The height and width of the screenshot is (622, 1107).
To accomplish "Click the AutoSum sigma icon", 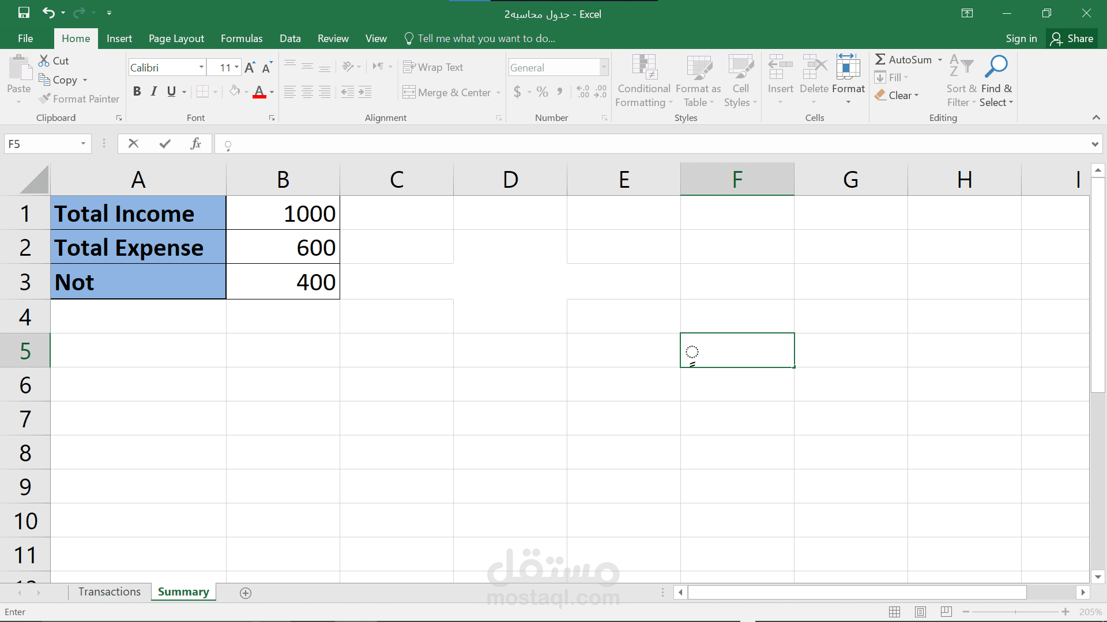I will pos(880,59).
